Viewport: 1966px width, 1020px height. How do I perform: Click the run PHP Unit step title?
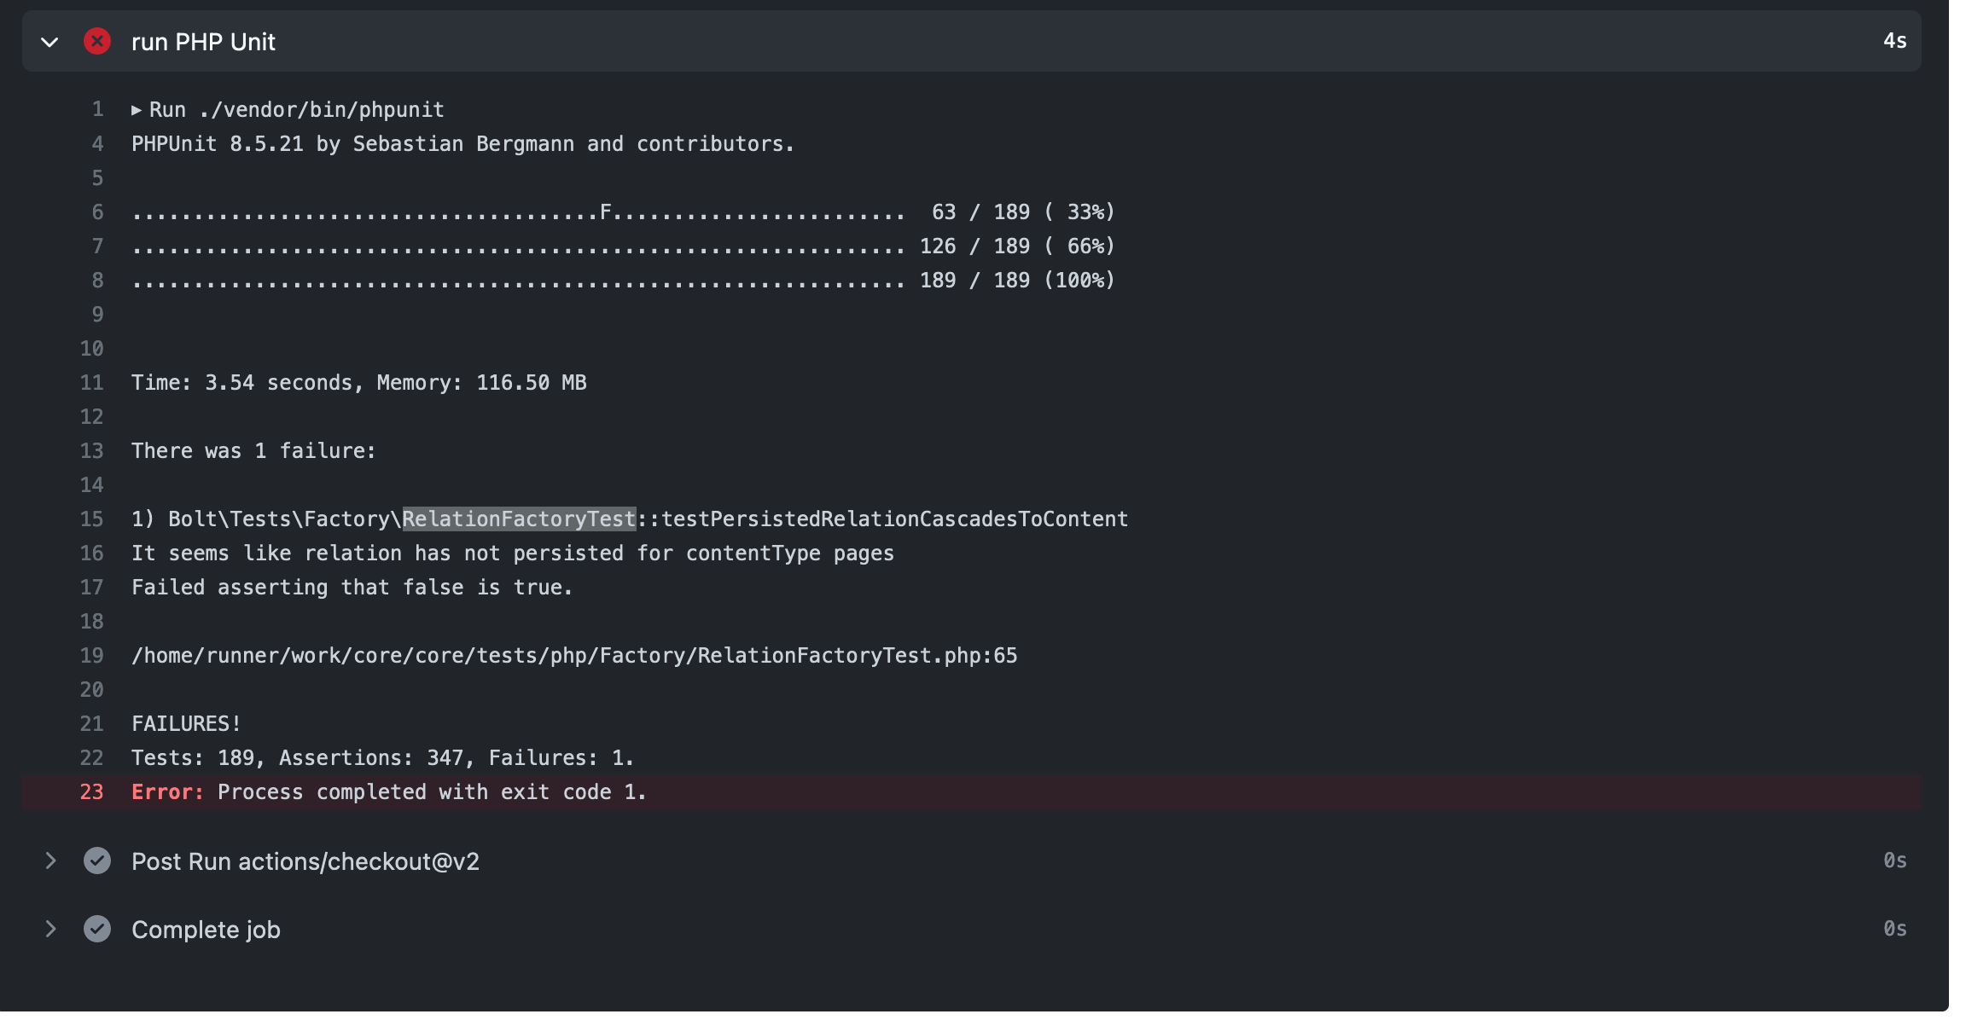point(203,42)
